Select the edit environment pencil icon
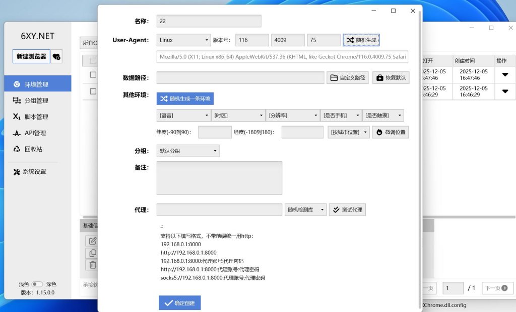 [x=93, y=241]
